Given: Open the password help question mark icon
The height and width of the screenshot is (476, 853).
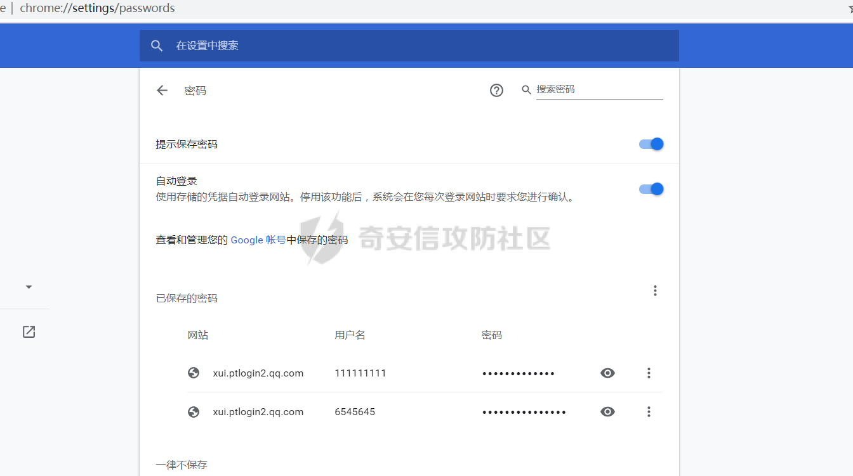Looking at the screenshot, I should [496, 91].
